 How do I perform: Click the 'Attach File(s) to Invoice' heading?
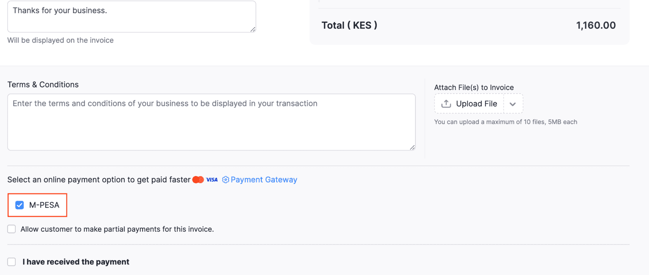(474, 87)
